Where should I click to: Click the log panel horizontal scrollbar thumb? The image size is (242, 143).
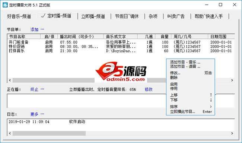tap(49, 133)
